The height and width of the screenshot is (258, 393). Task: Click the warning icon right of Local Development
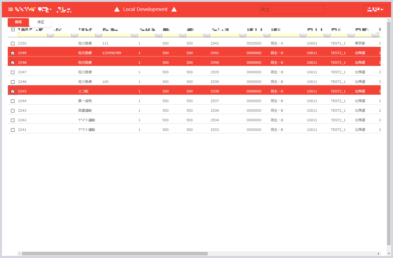click(x=174, y=9)
